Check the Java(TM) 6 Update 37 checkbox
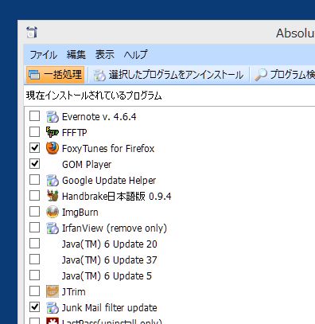This screenshot has height=324, width=315. 35,260
